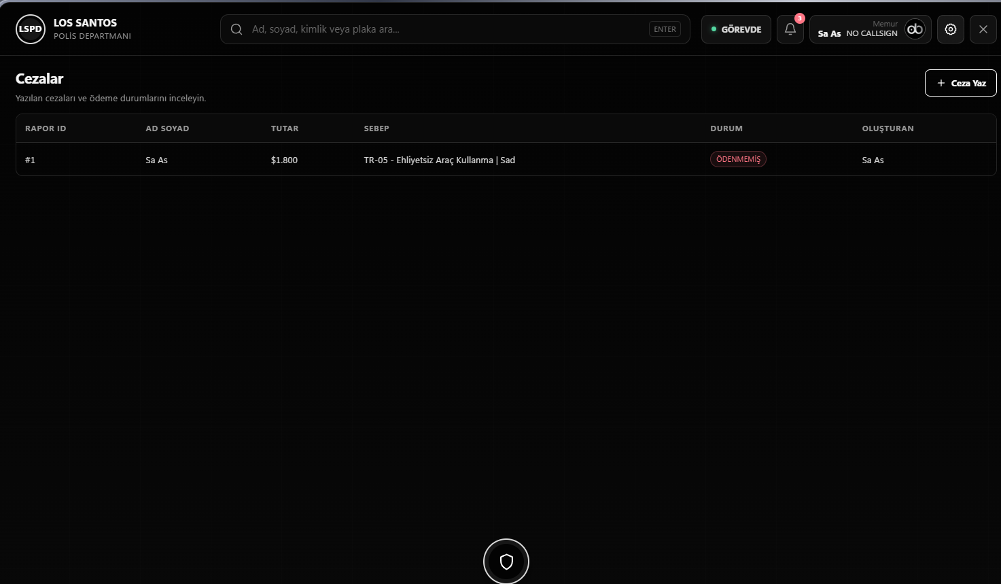Click Sa As in the OLUŞTURAN column
The width and height of the screenshot is (1001, 584).
(873, 160)
